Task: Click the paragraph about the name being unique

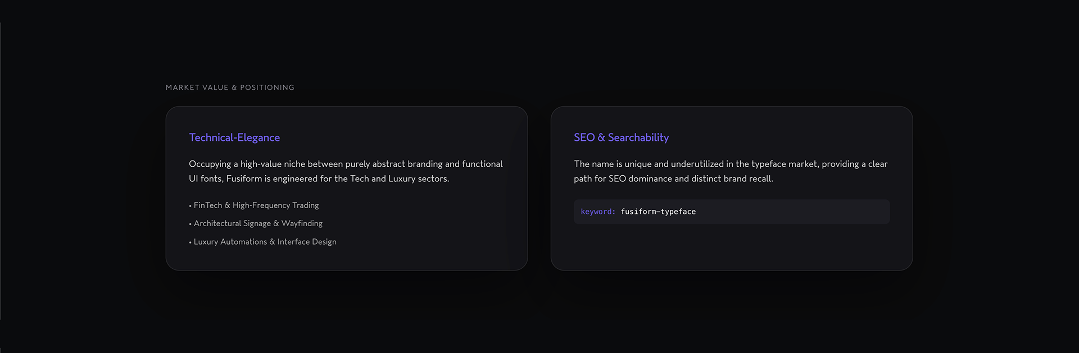Action: 731,171
